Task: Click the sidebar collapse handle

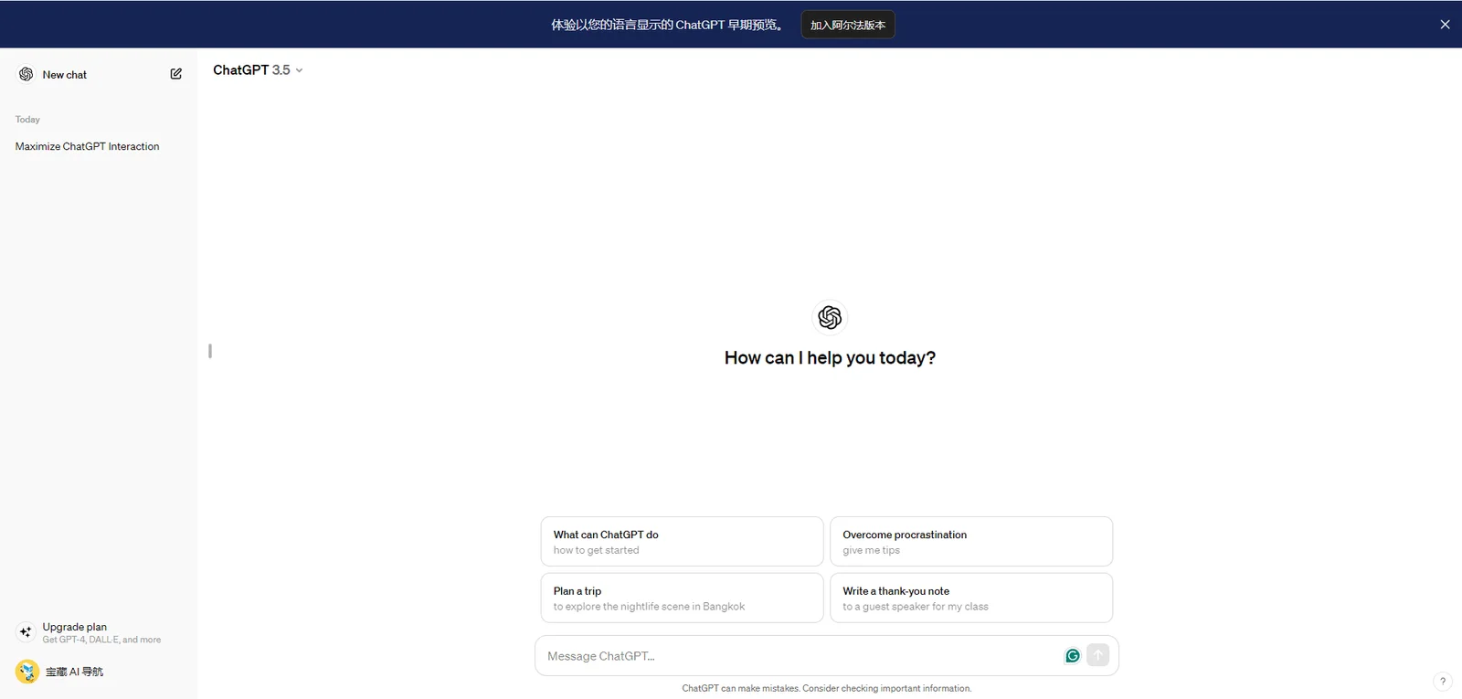Action: point(210,351)
